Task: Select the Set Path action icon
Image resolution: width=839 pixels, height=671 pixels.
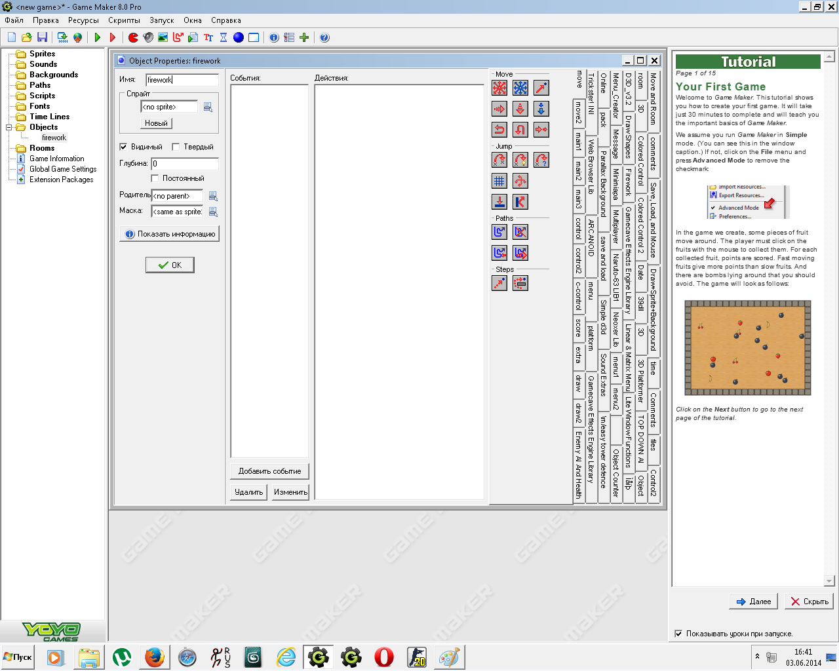Action: (x=499, y=232)
